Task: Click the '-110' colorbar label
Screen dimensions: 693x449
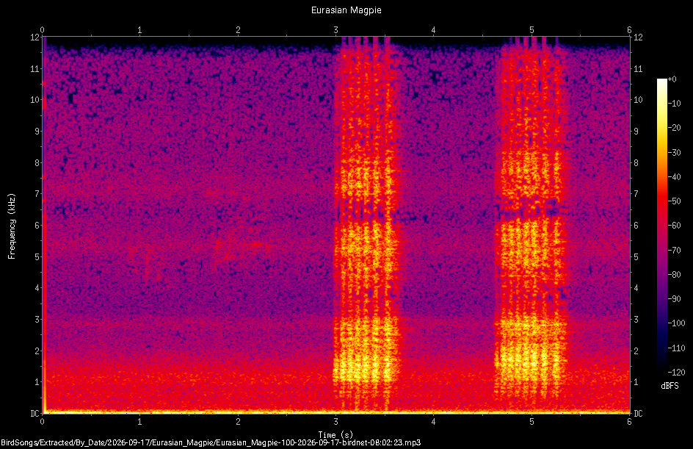Action: 676,348
